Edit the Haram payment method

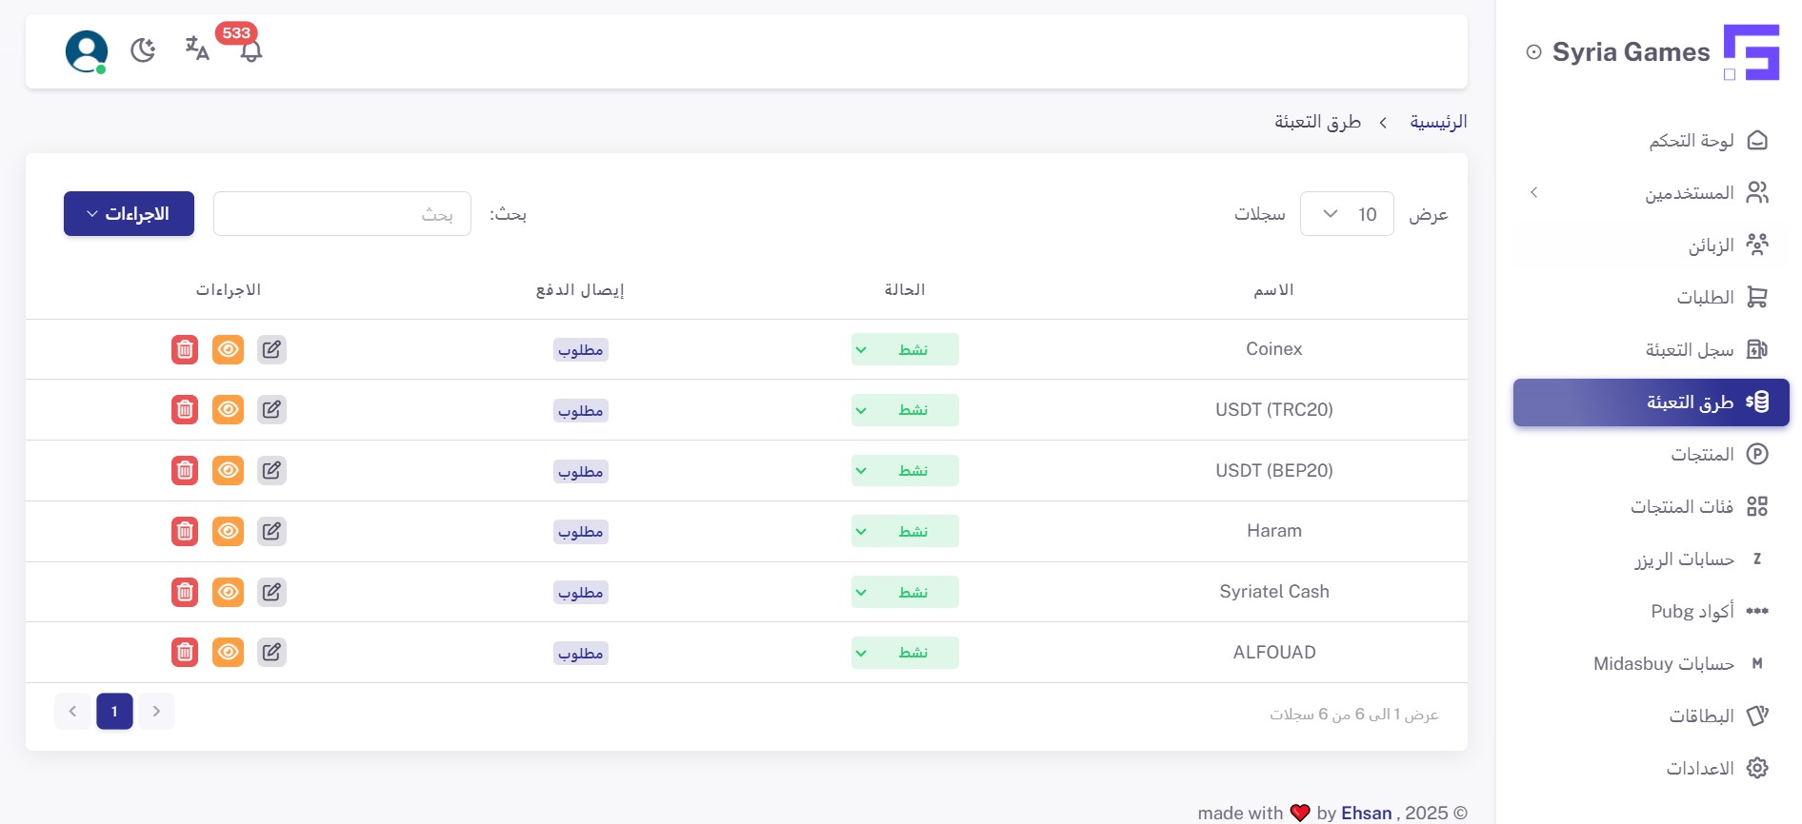coord(271,531)
